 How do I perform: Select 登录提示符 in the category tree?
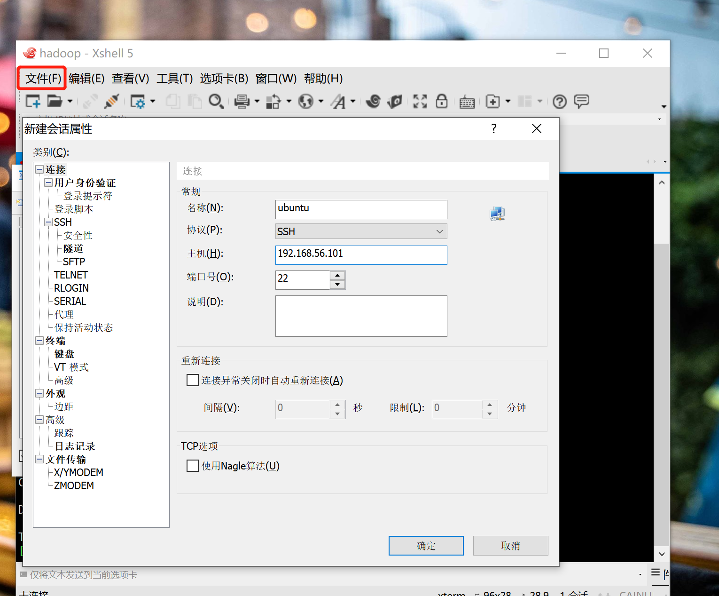point(88,196)
